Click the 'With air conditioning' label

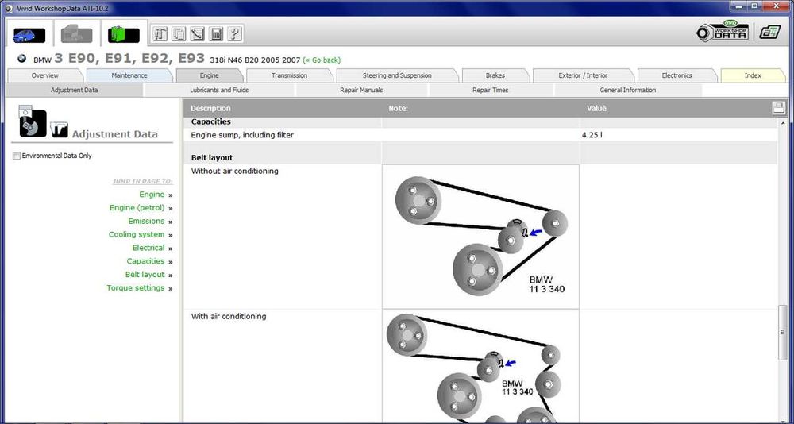pyautogui.click(x=229, y=317)
